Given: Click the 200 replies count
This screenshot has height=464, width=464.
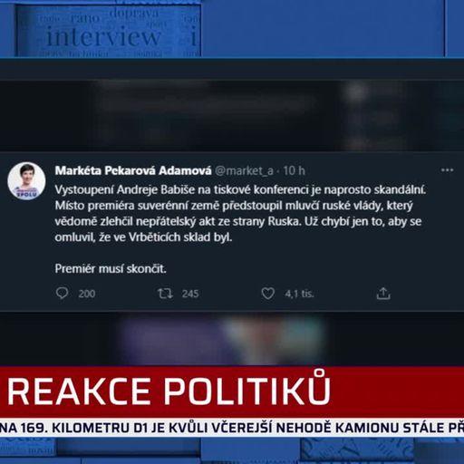Looking at the screenshot, I should pos(87,294).
